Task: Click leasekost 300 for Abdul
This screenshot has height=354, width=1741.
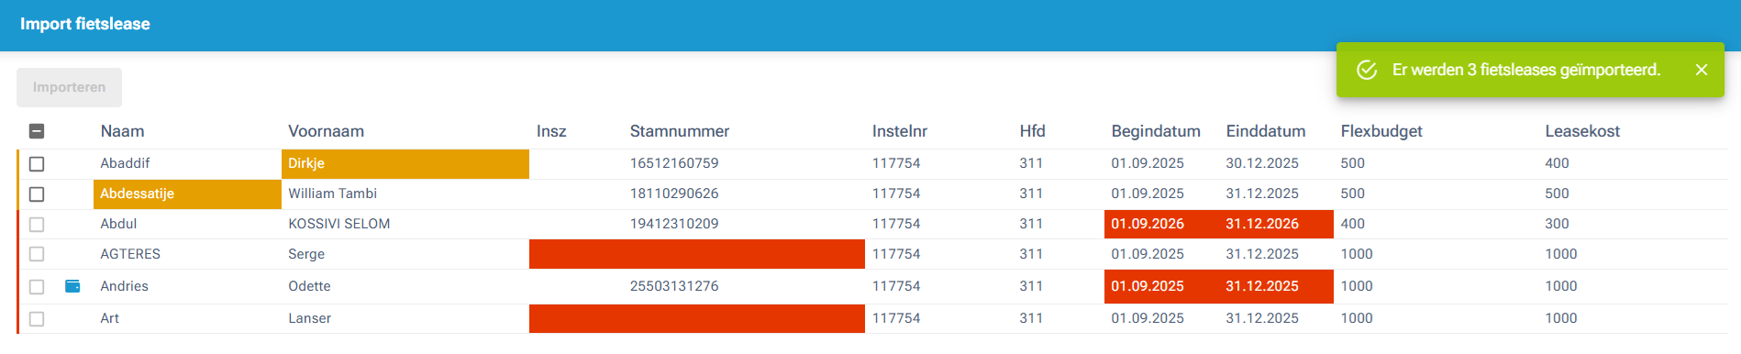Action: pyautogui.click(x=1557, y=224)
